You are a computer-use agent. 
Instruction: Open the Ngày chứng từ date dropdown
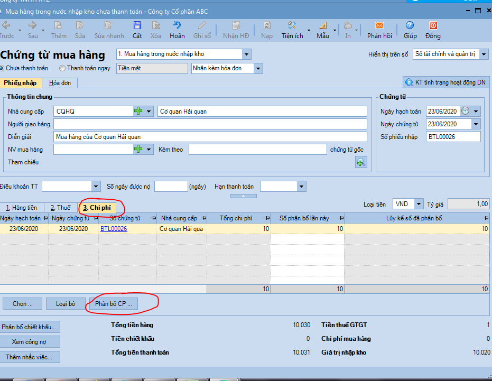pos(476,124)
